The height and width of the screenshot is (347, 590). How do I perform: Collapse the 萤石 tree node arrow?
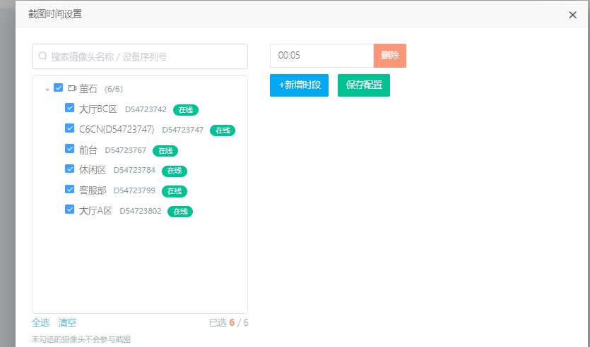pyautogui.click(x=47, y=90)
